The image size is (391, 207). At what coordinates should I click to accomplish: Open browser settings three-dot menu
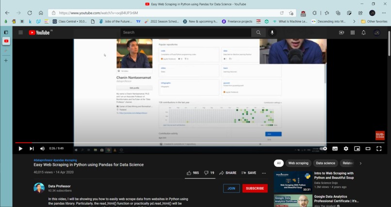(384, 13)
